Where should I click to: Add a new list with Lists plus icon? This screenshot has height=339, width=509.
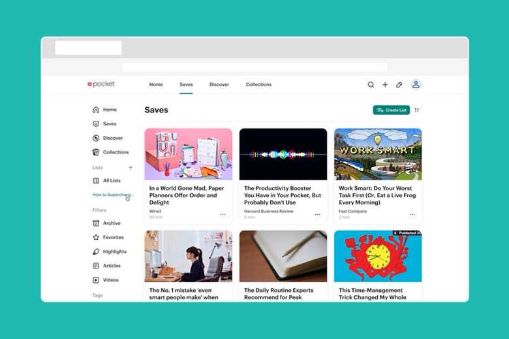click(131, 167)
